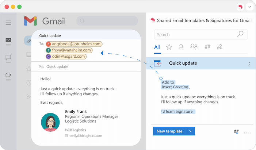Click the emily@hblogistics.com email link
The image size is (256, 150).
tap(86, 136)
